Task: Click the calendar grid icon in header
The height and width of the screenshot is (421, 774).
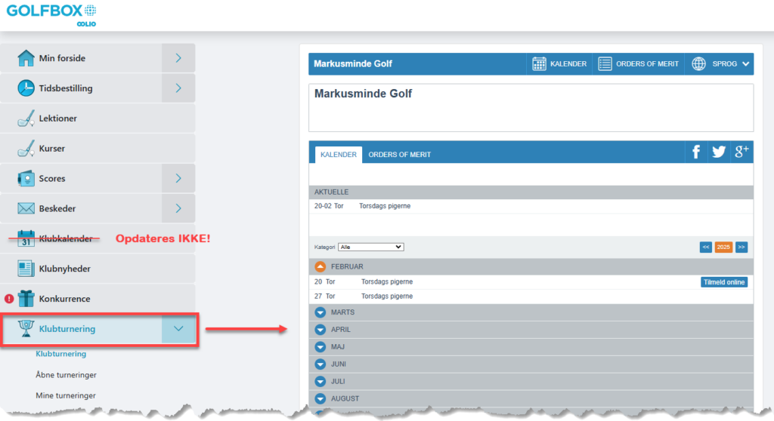Action: click(x=539, y=63)
